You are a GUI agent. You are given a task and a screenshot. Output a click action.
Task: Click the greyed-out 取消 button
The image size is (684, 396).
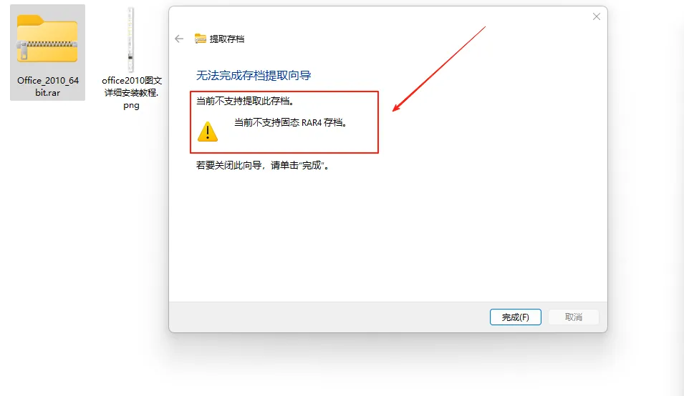[x=573, y=317]
